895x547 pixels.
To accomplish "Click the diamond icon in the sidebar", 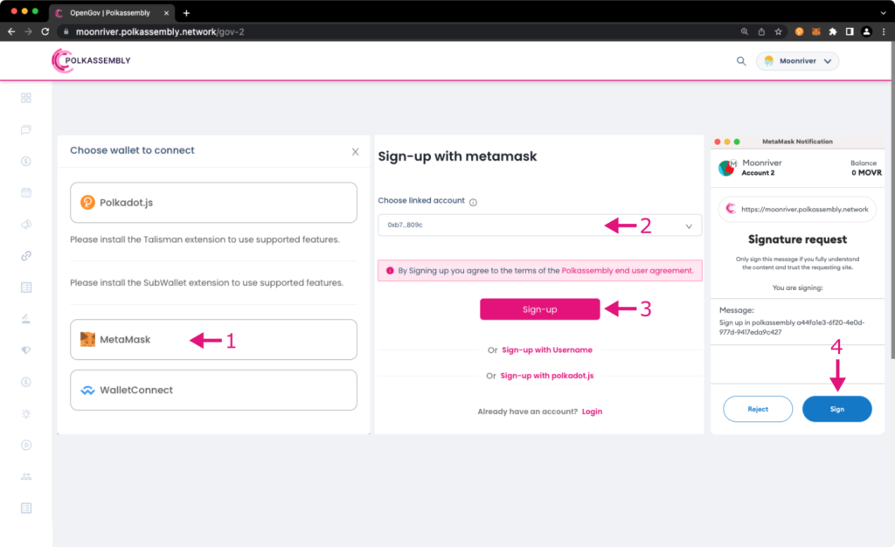I will tap(25, 350).
